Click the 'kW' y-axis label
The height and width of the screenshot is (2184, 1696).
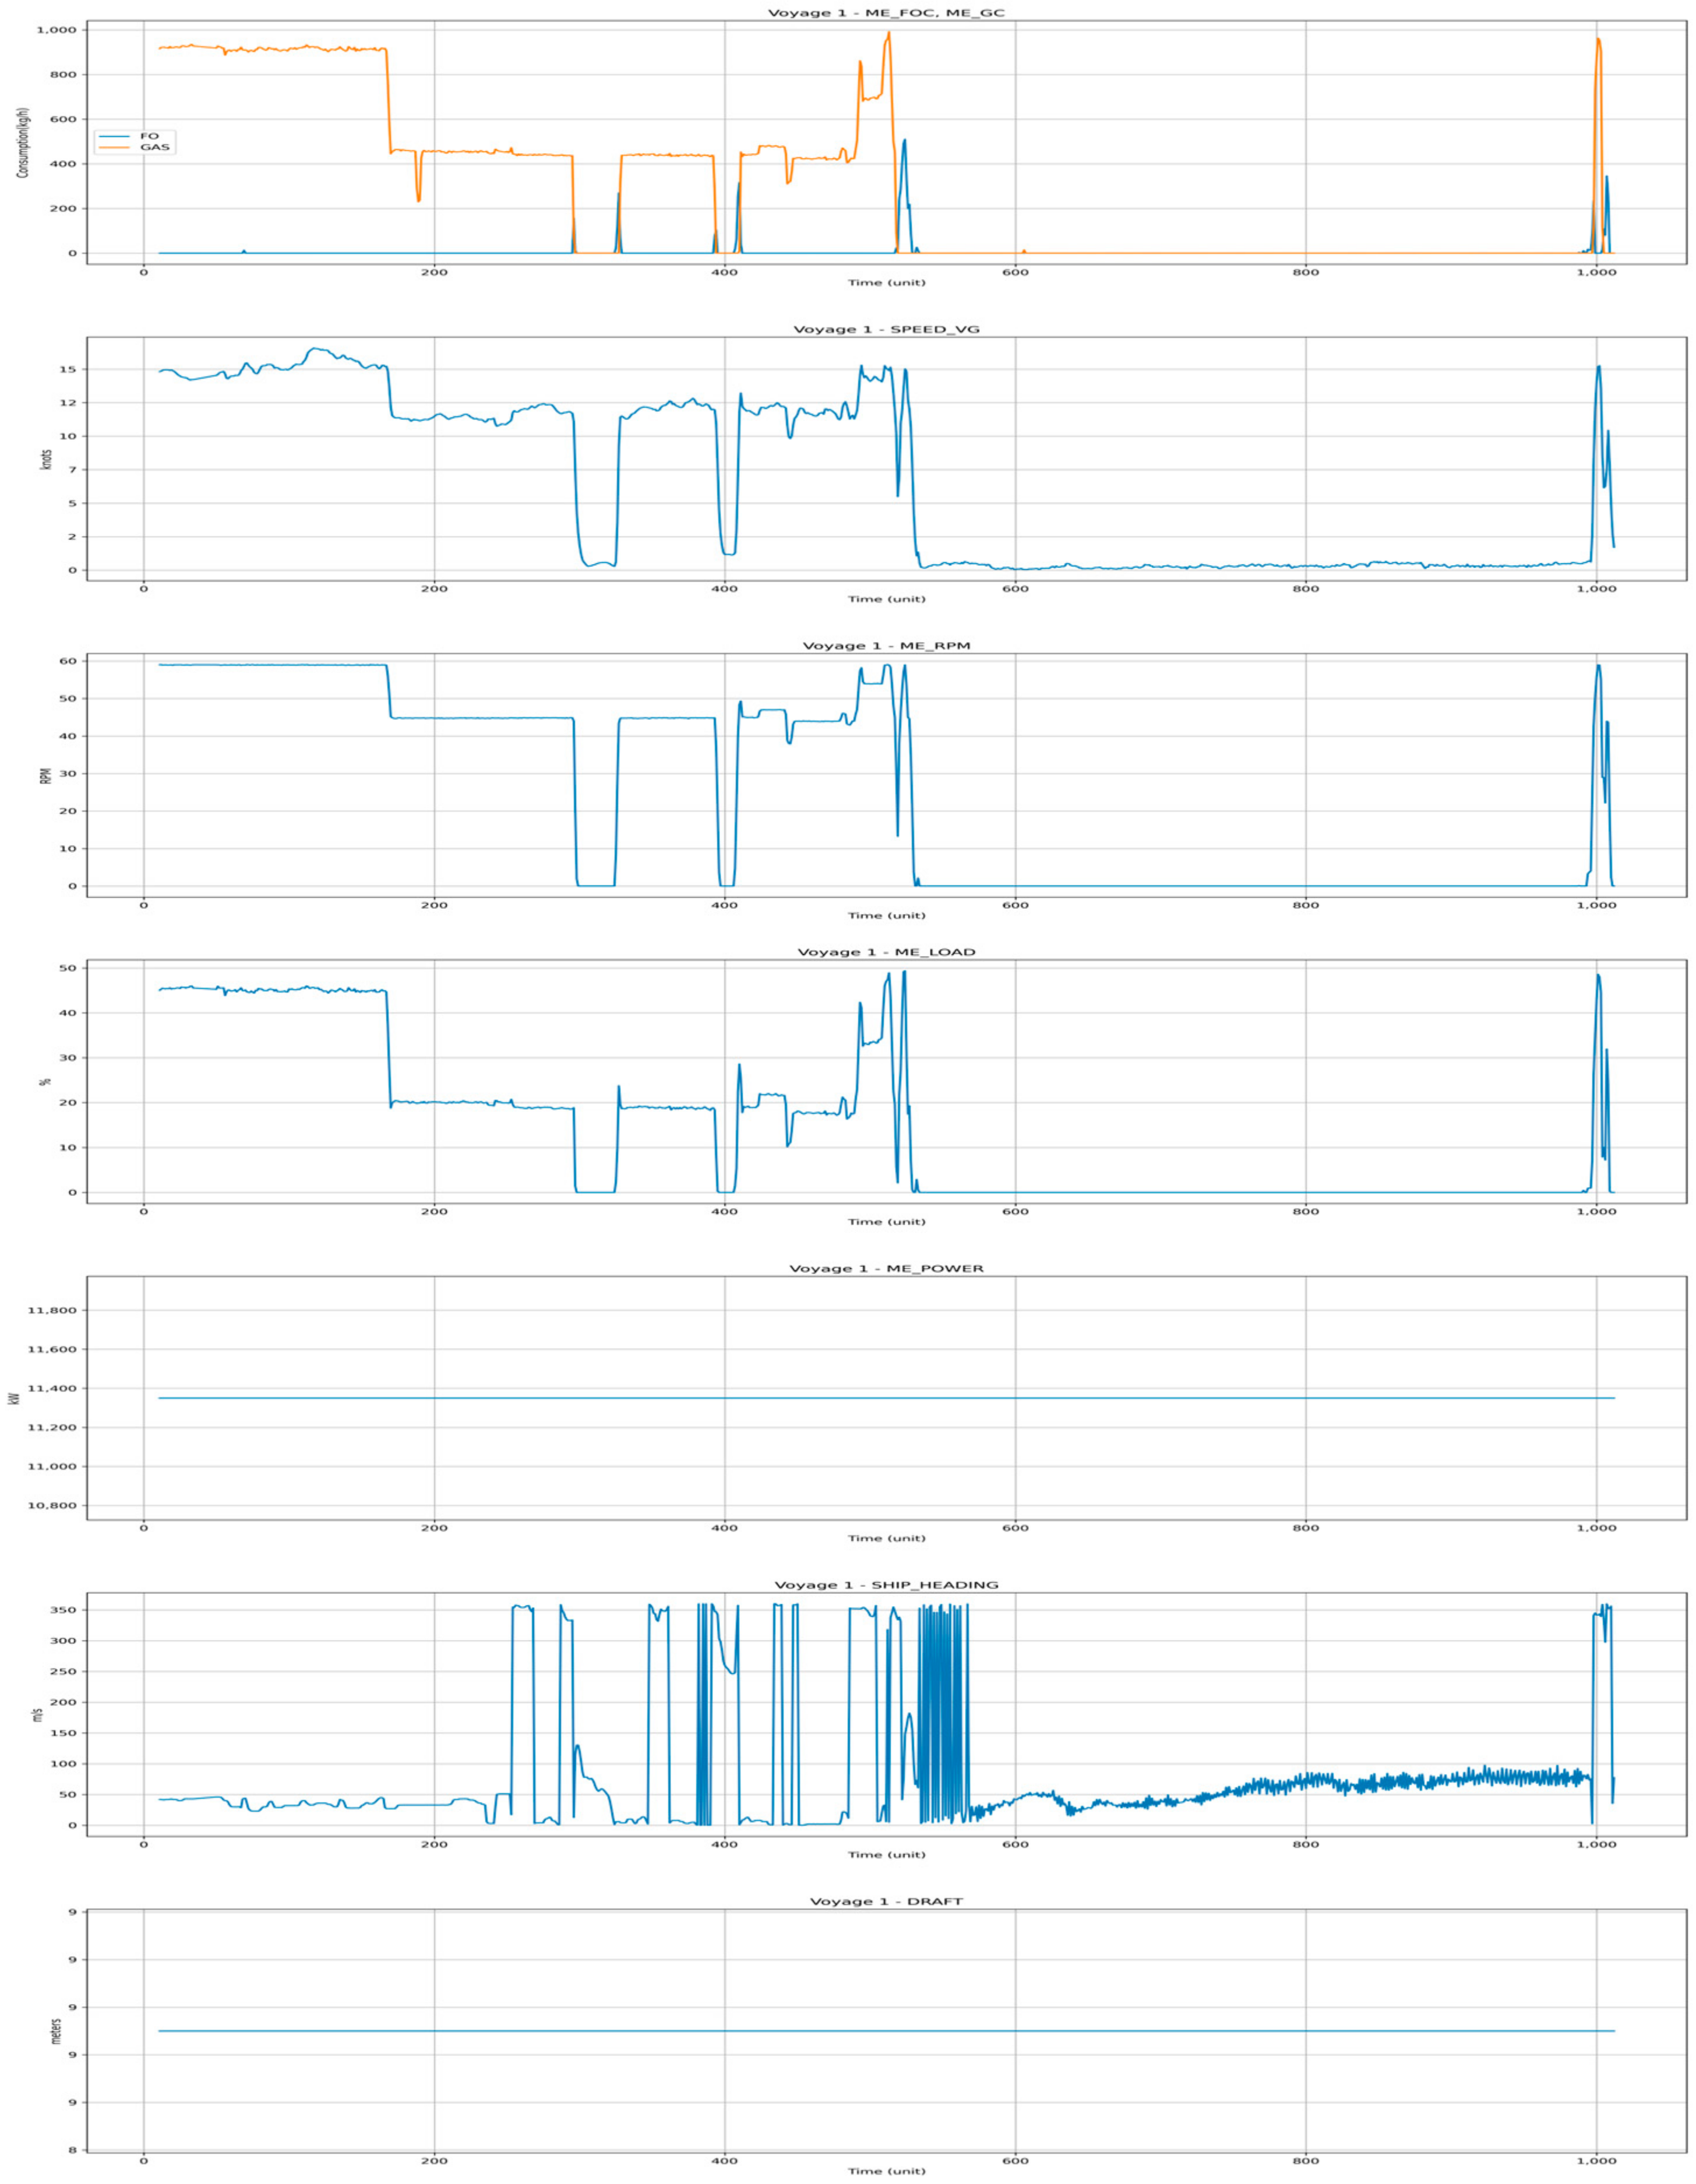(15, 1398)
